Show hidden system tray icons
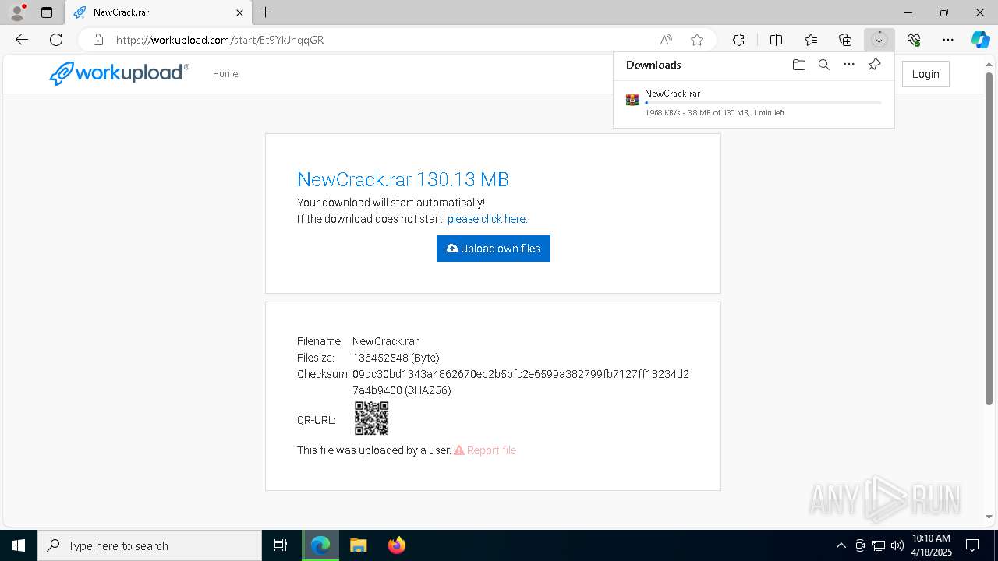The image size is (998, 561). point(841,545)
